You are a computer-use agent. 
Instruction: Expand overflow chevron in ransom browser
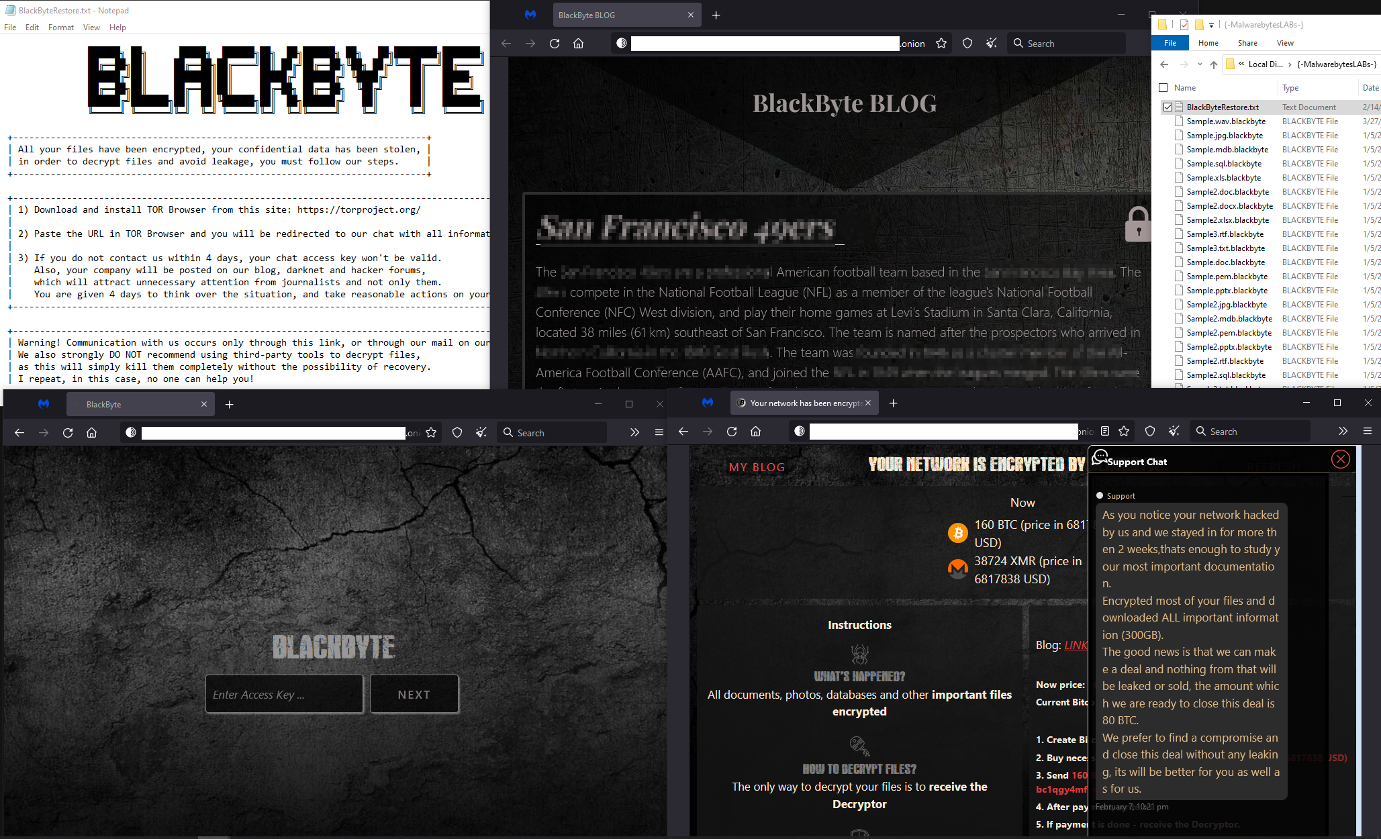[x=1343, y=432]
